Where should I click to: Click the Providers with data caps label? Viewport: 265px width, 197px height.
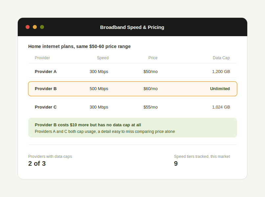tap(50, 156)
